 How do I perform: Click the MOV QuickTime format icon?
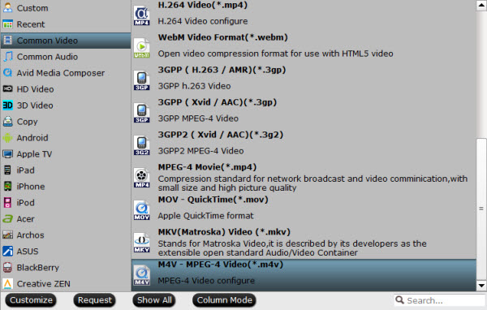click(x=141, y=210)
